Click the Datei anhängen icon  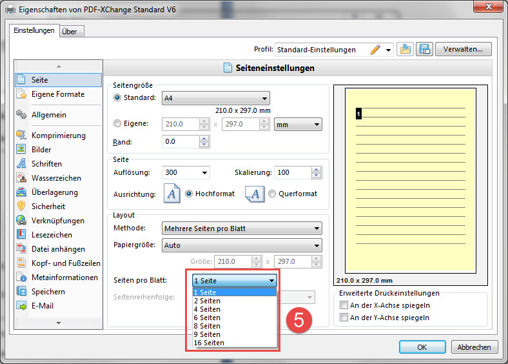(x=21, y=249)
